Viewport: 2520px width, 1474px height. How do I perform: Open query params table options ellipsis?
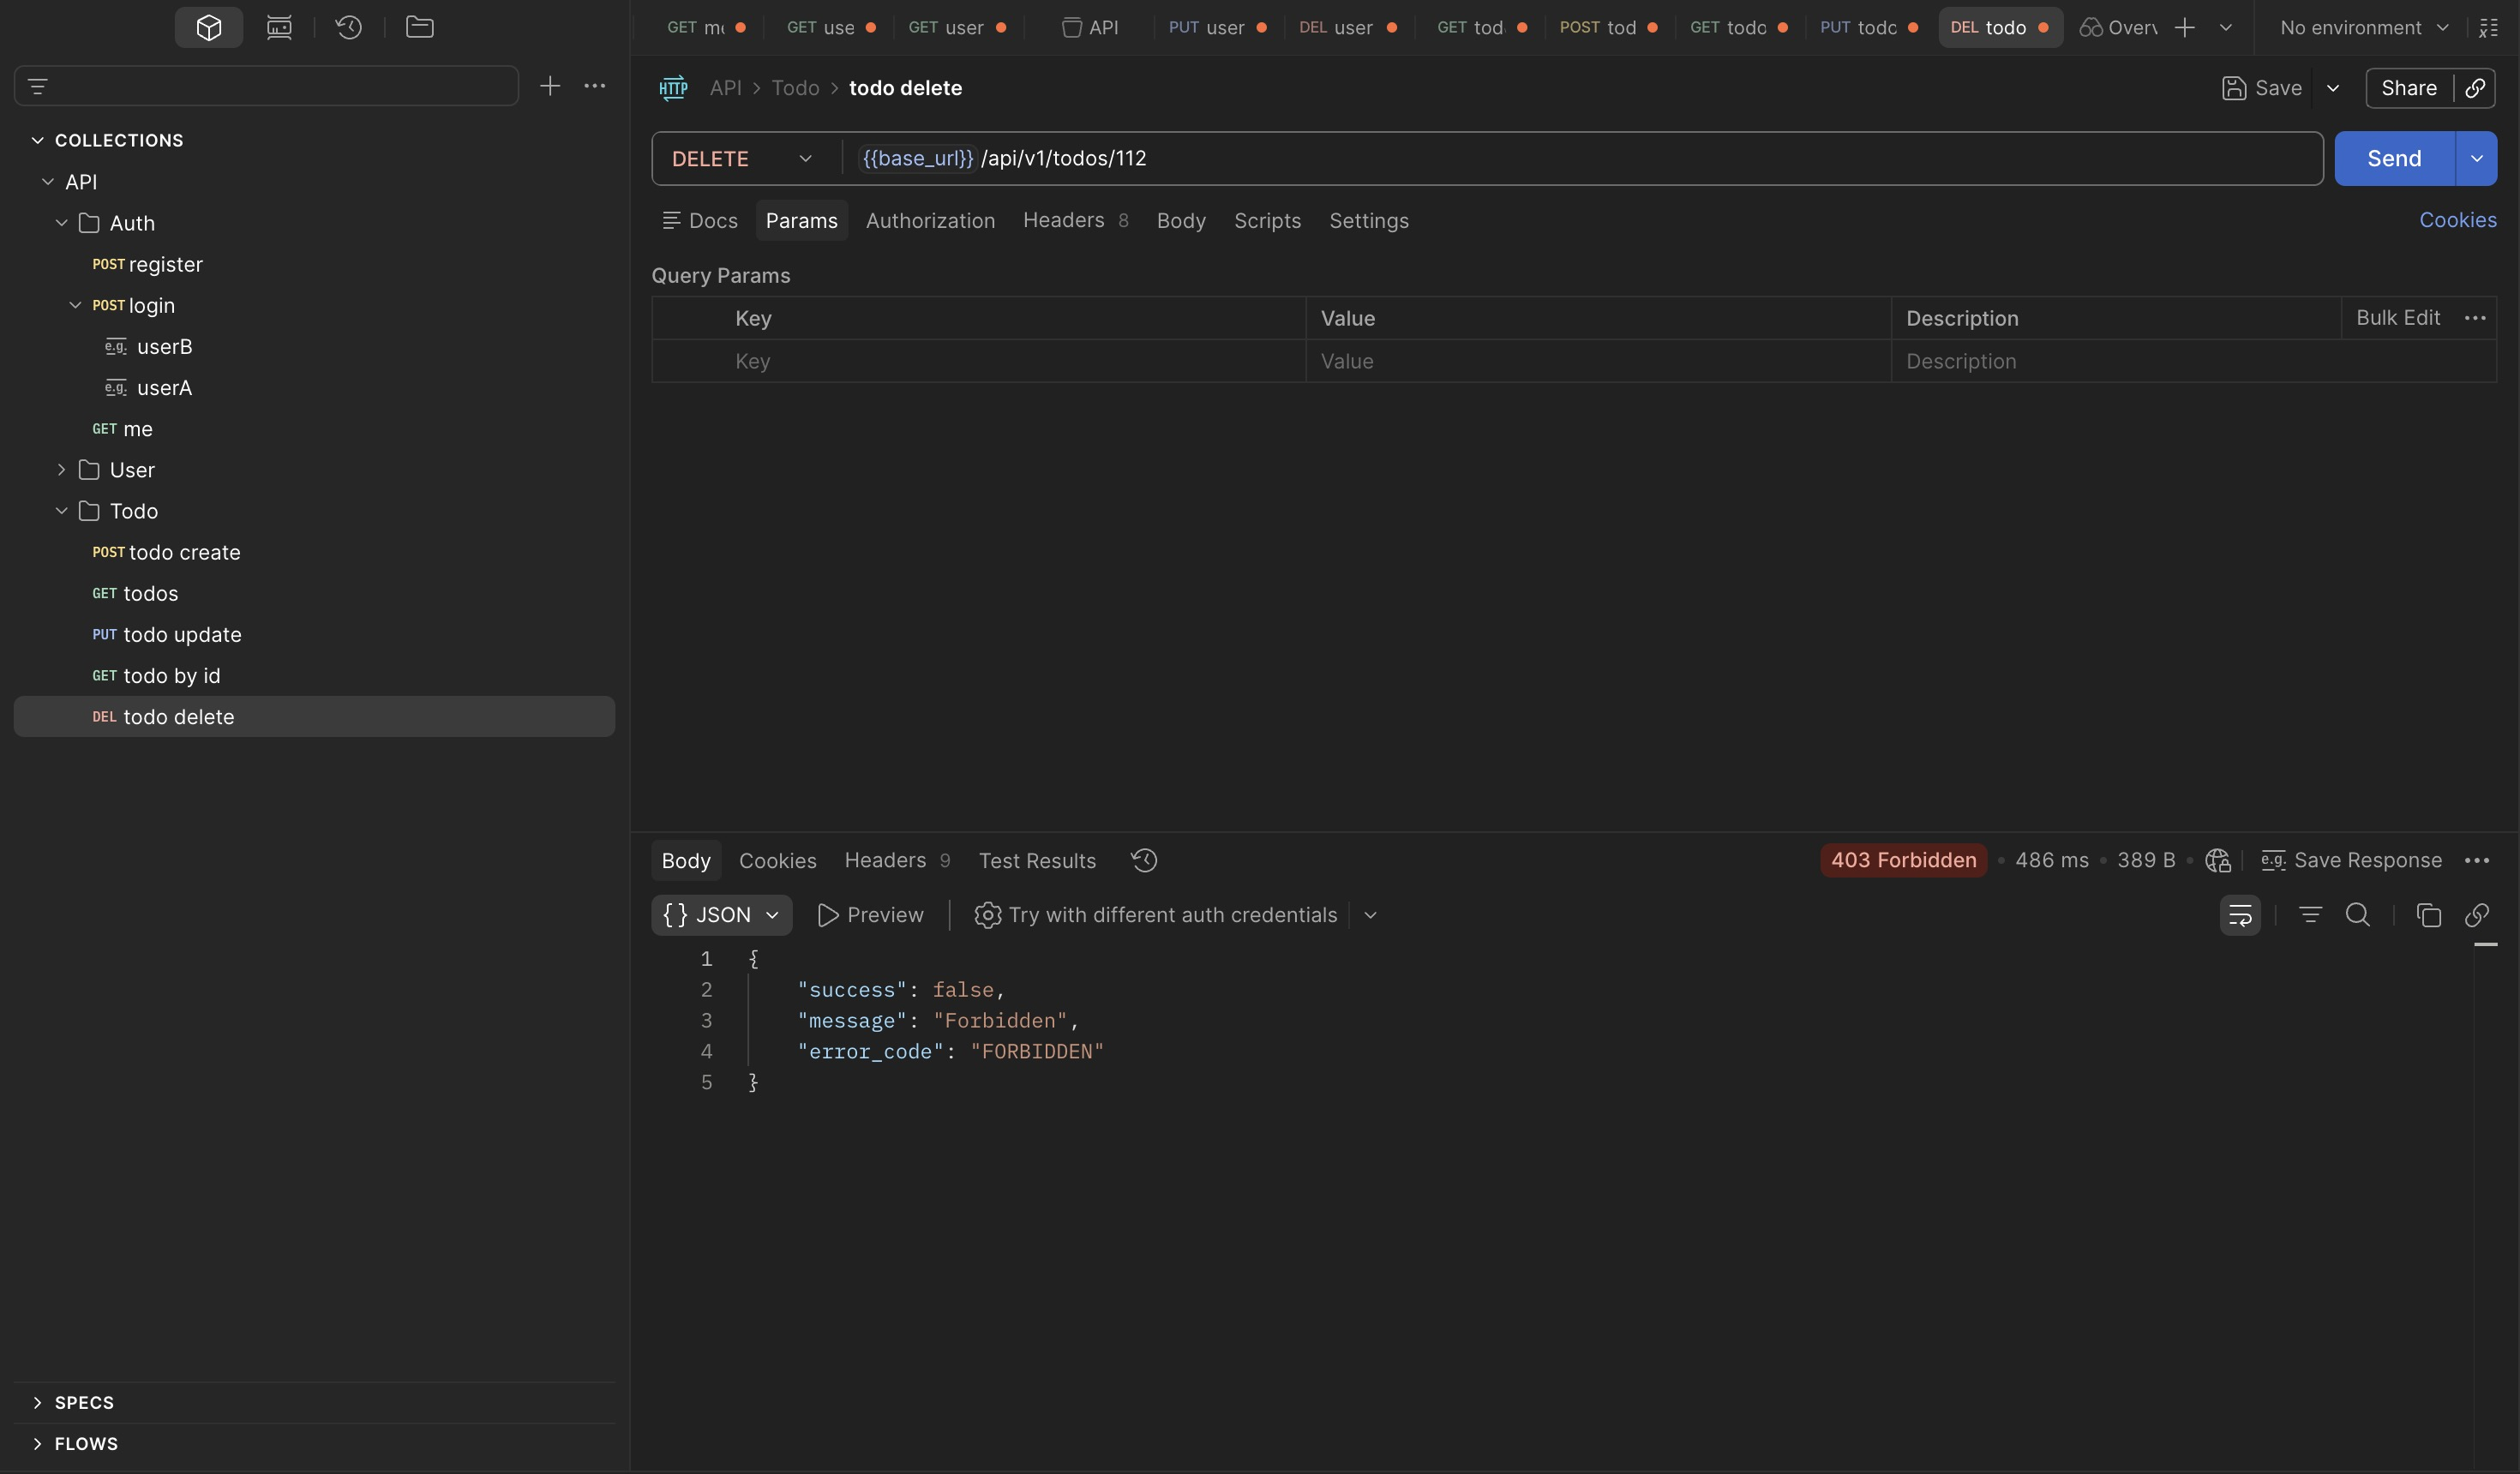(x=2475, y=318)
